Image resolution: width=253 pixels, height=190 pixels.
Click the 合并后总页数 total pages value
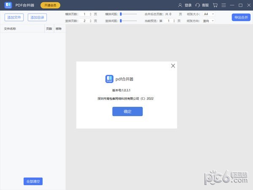[170, 14]
